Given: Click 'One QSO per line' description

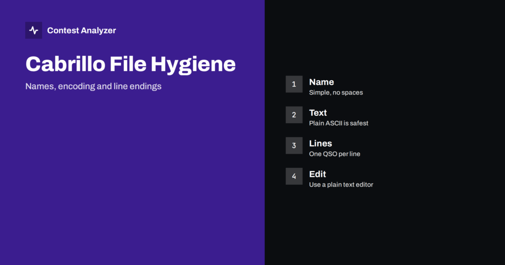Looking at the screenshot, I should tap(335, 154).
